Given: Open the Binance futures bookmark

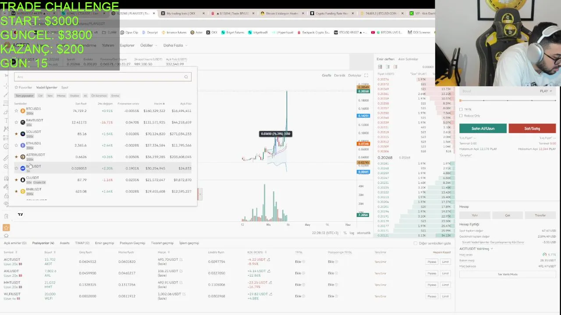Looking at the screenshot, I should pos(174,32).
